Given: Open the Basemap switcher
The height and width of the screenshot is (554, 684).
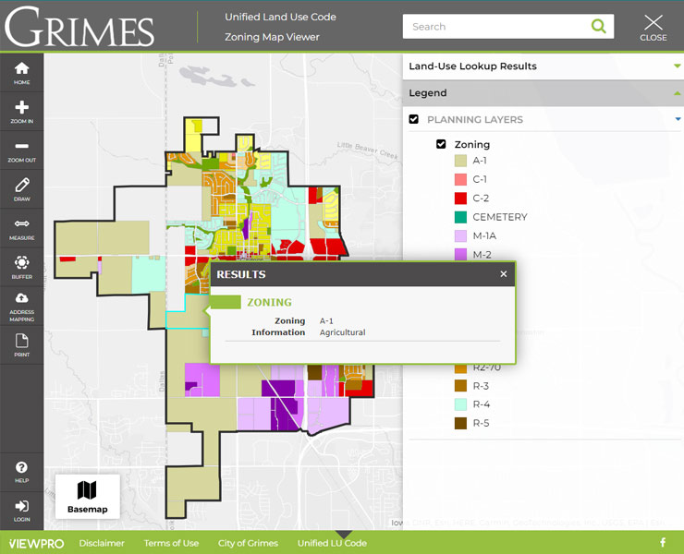Looking at the screenshot, I should tap(87, 497).
